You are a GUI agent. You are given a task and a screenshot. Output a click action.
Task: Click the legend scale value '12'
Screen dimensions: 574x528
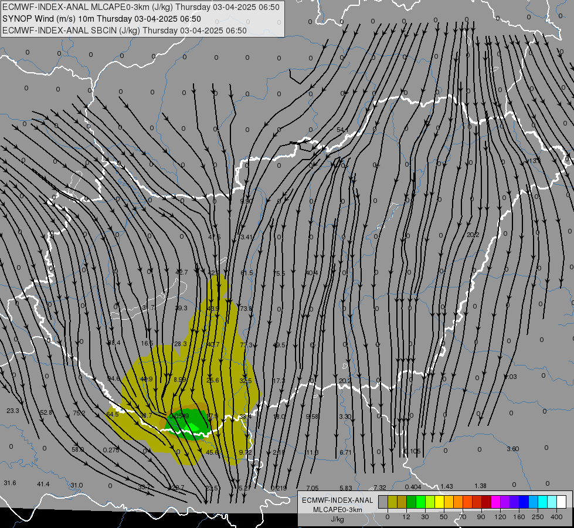tap(406, 517)
